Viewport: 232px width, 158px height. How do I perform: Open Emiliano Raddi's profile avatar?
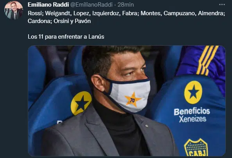pos(14,10)
